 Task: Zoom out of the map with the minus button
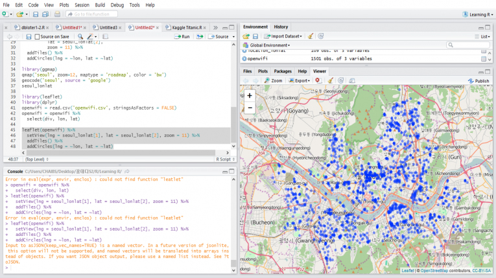250,108
